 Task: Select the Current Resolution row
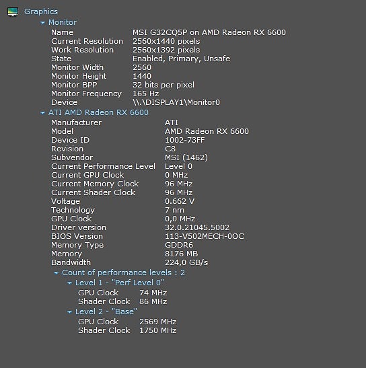[126, 41]
